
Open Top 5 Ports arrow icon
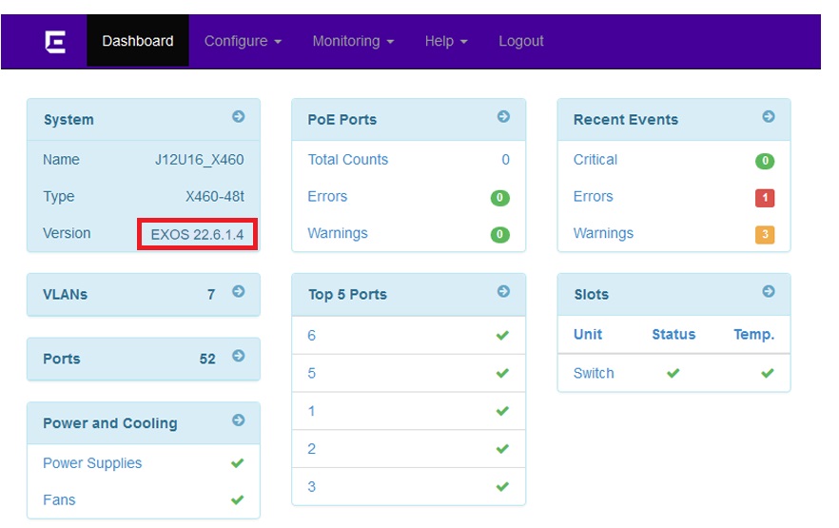tap(503, 291)
